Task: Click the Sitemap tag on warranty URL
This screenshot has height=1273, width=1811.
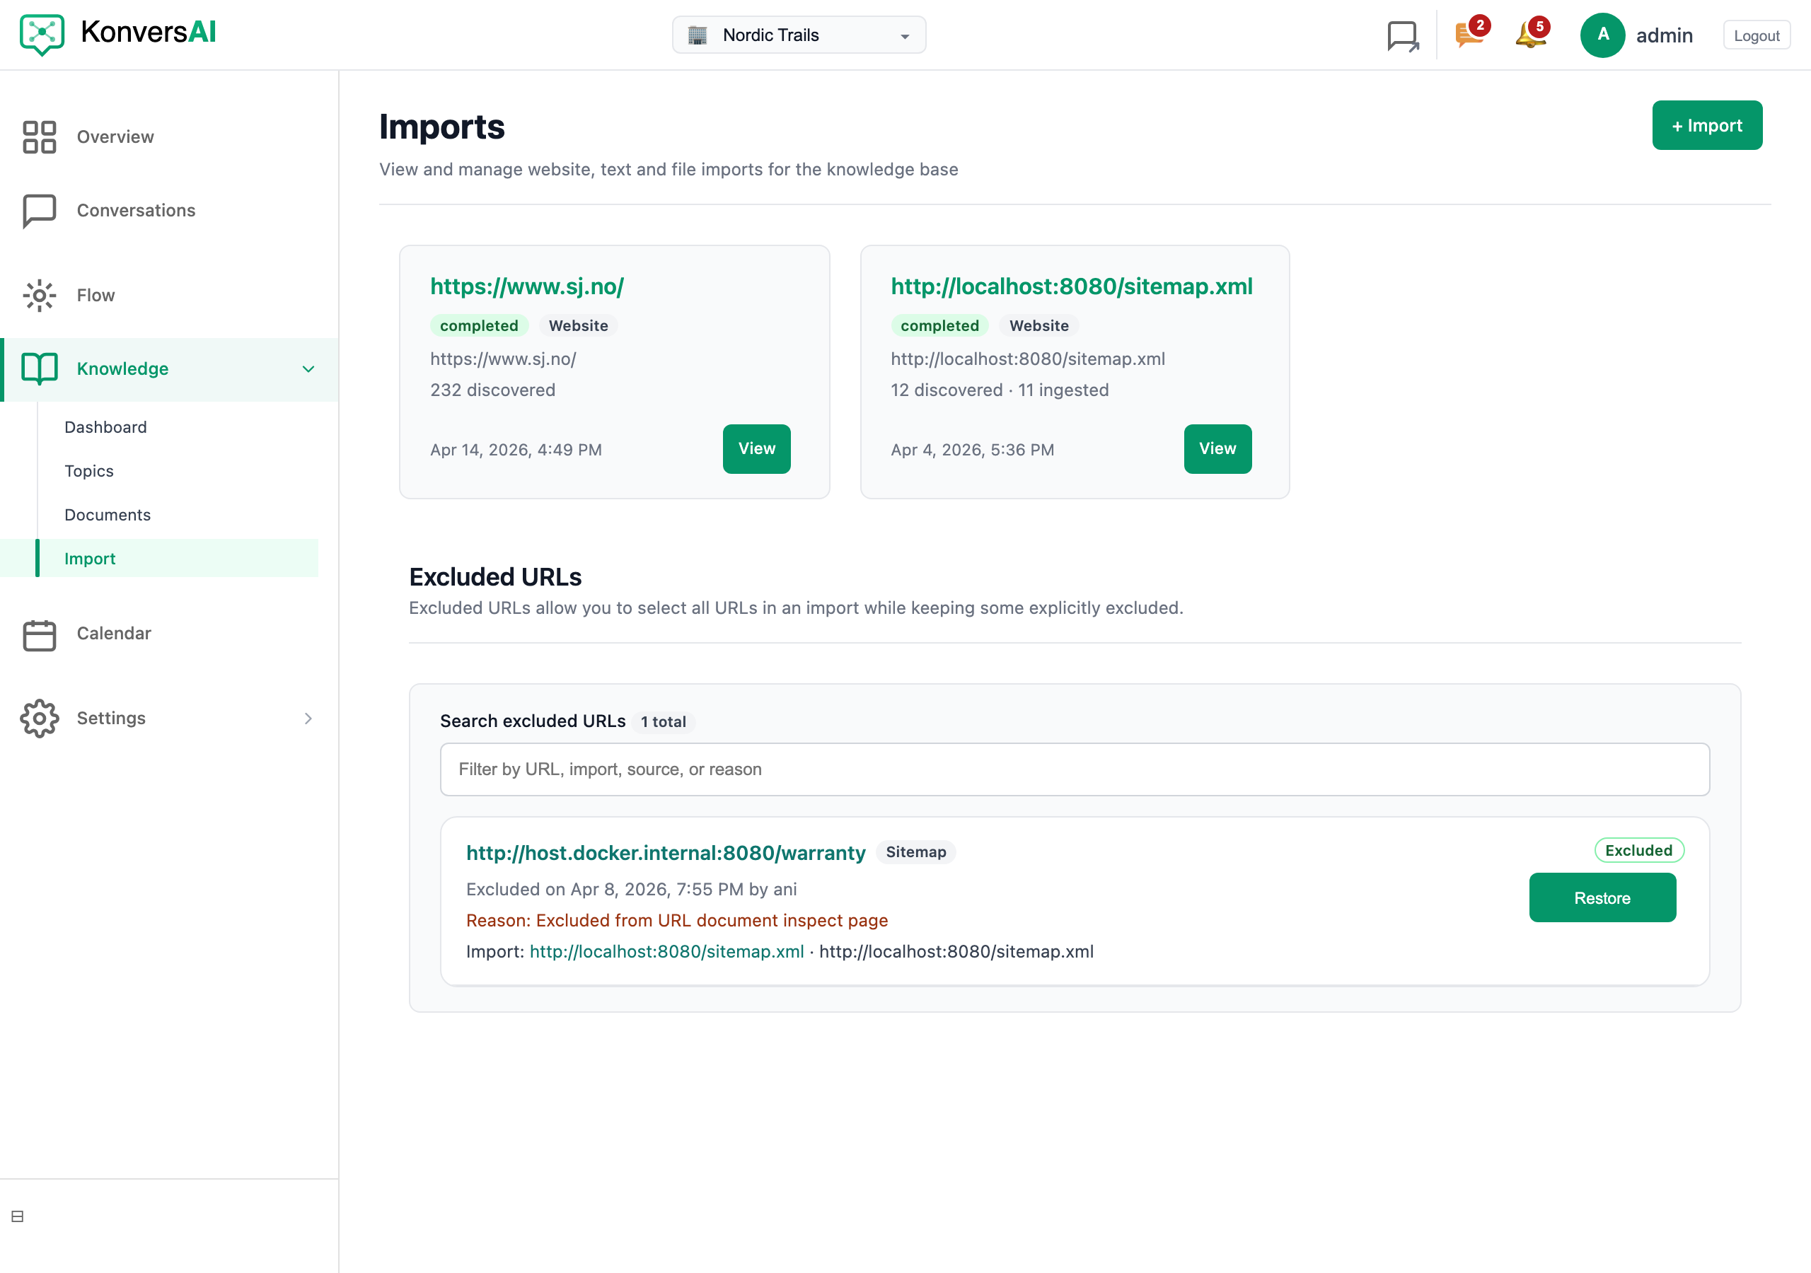Action: point(915,851)
